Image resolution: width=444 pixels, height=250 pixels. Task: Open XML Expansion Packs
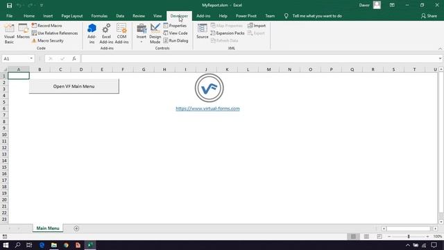pos(228,33)
